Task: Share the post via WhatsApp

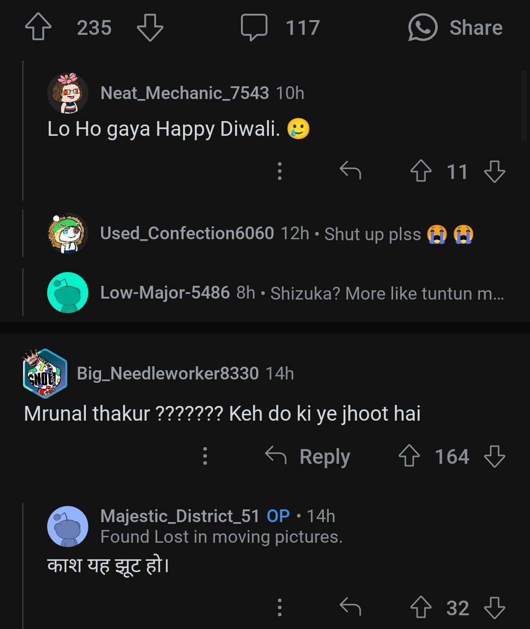Action: [x=455, y=27]
